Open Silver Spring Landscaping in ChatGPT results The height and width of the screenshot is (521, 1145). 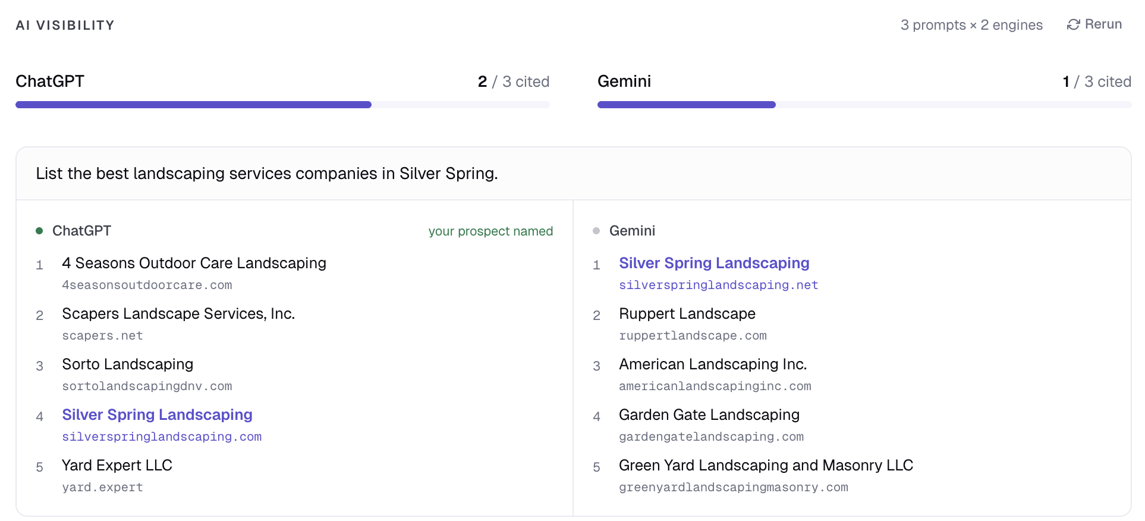pos(157,415)
